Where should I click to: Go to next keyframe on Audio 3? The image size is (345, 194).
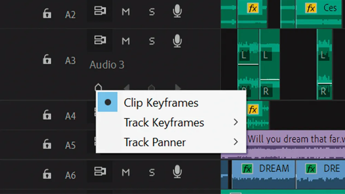pyautogui.click(x=178, y=88)
